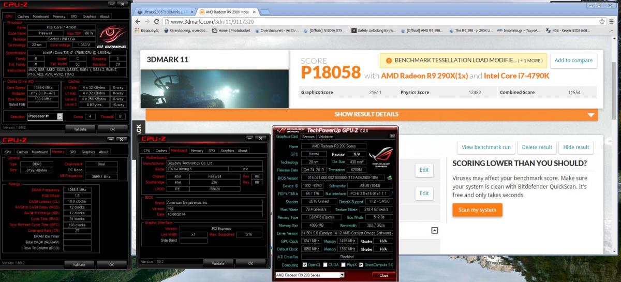
Task: Click Chrome's forward navigation arrow
Action: [146, 21]
